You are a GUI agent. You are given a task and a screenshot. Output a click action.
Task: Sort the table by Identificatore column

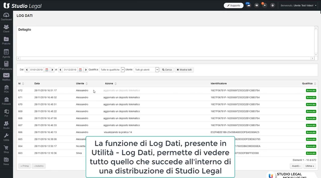point(219,84)
